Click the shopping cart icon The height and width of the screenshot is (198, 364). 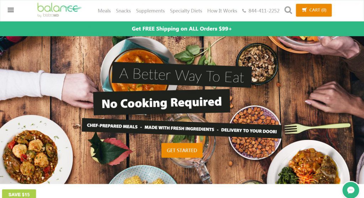pos(304,10)
